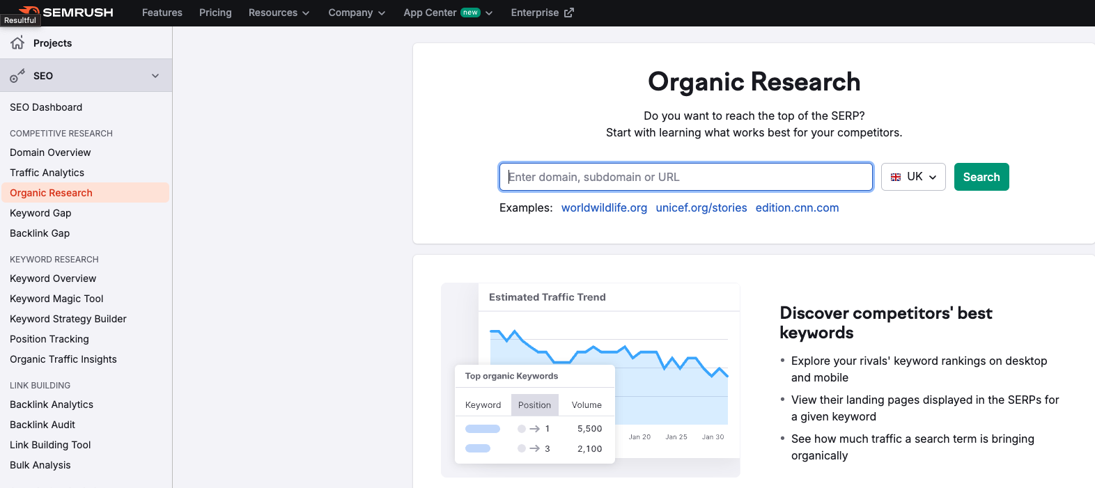Open Traffic Analytics
Screen dimensions: 1095x488
coord(47,173)
